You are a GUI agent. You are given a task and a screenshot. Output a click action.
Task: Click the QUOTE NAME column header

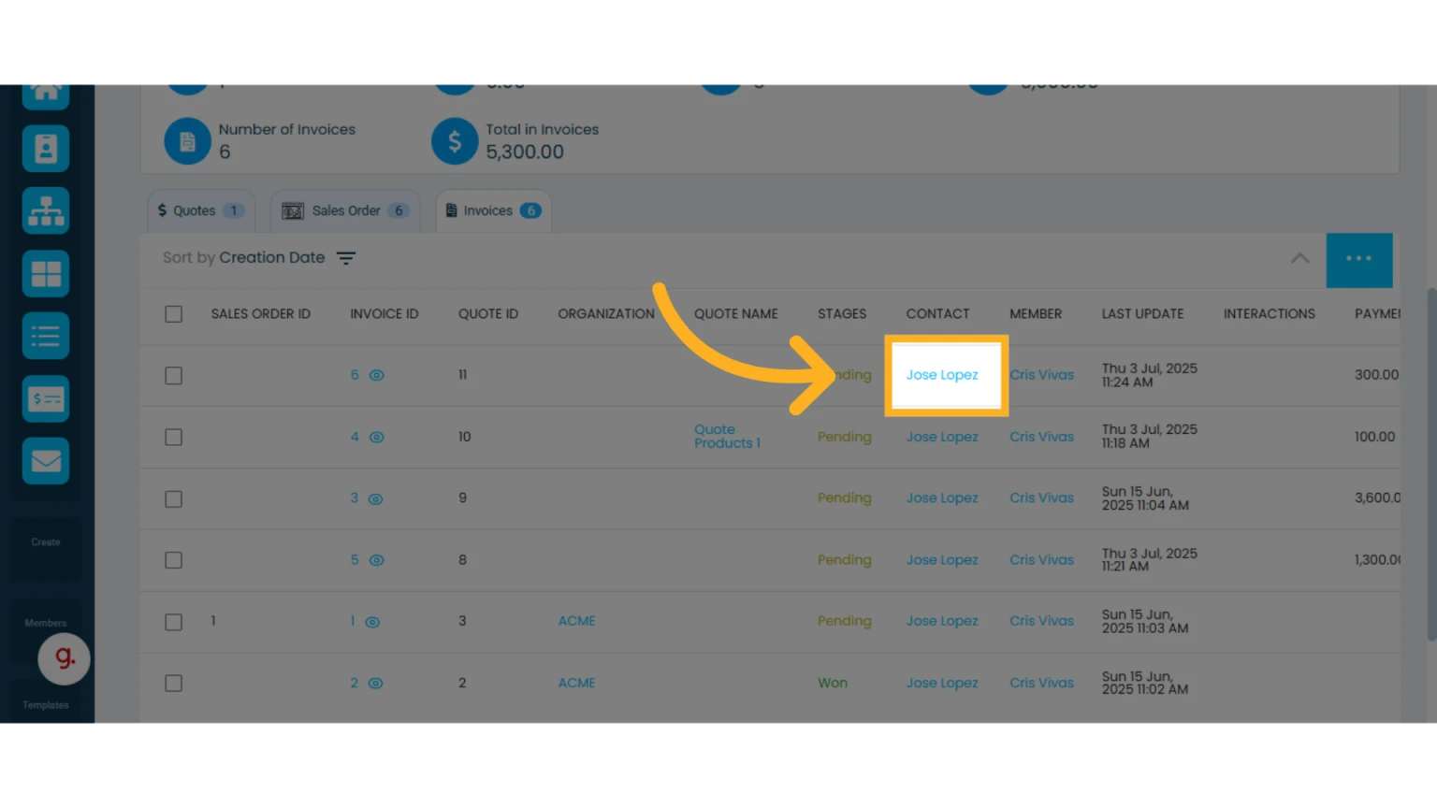pos(736,314)
